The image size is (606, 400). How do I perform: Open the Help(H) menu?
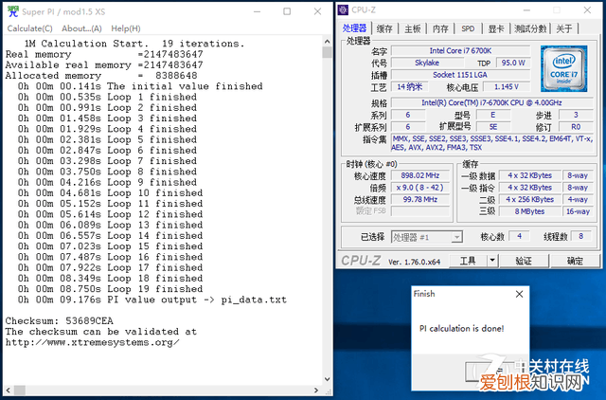125,28
